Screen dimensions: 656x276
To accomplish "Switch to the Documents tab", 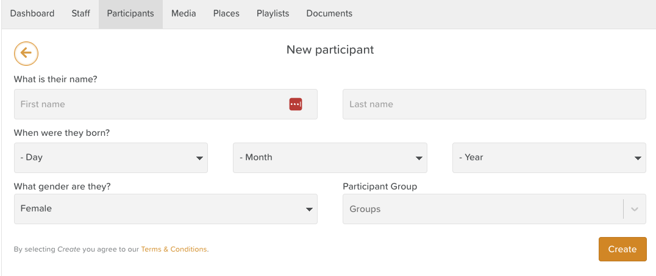I will point(329,13).
